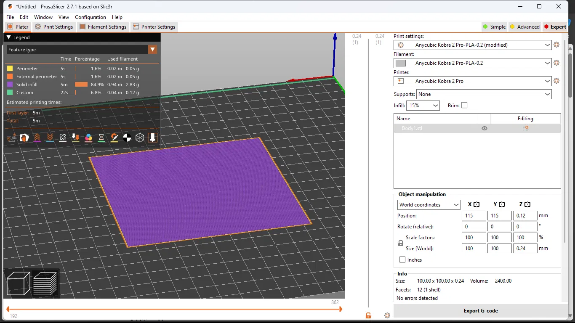Hide Body1.stl using eye icon
The image size is (575, 323).
click(484, 129)
